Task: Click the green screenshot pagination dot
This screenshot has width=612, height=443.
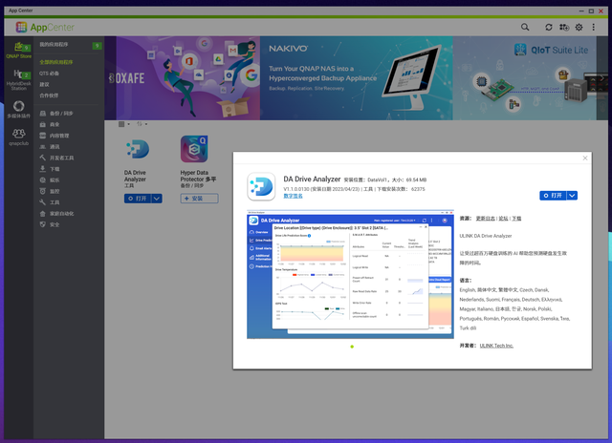Action: [352, 347]
